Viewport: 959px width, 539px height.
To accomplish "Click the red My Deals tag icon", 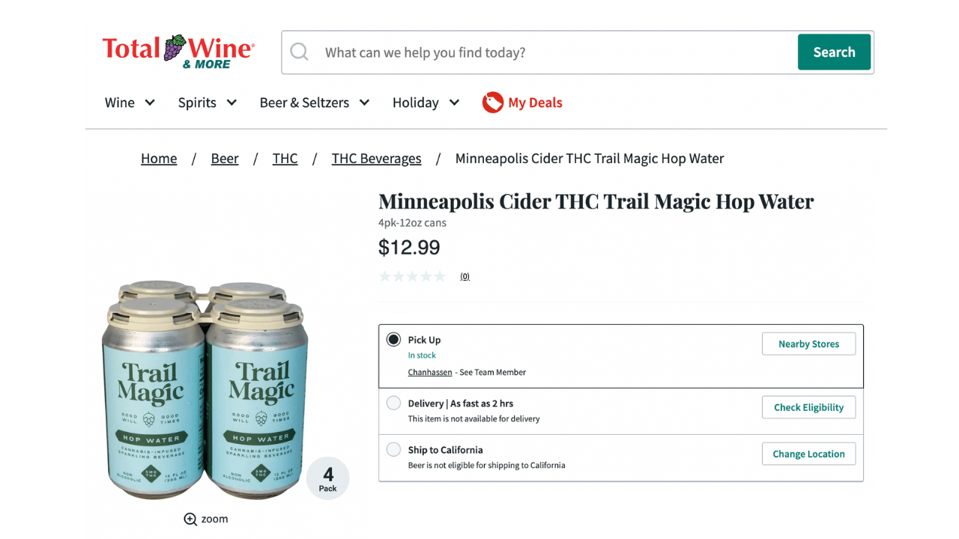I will click(492, 103).
